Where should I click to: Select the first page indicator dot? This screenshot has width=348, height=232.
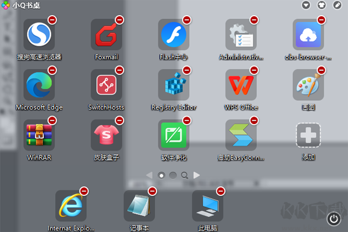pyautogui.click(x=161, y=176)
